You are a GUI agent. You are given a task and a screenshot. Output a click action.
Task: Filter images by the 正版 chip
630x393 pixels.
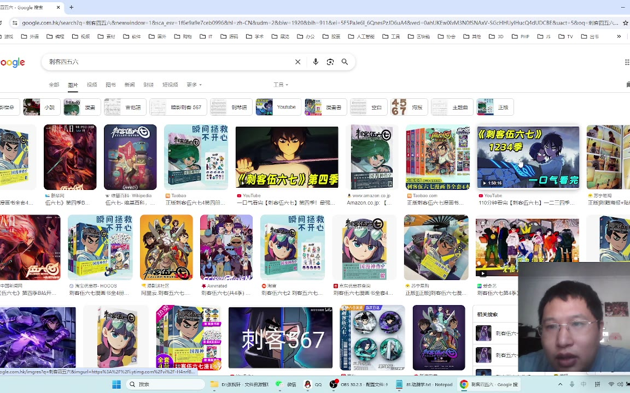495,107
